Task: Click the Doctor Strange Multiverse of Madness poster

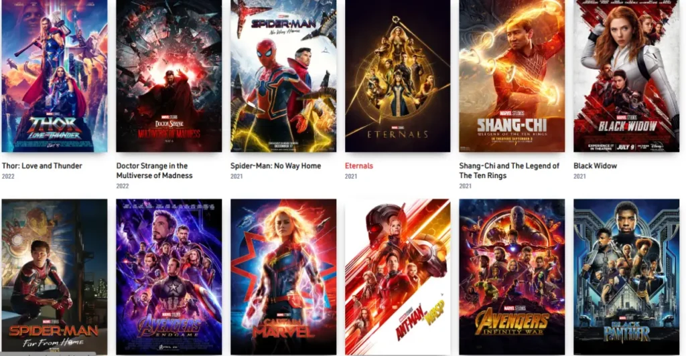Action: click(169, 76)
